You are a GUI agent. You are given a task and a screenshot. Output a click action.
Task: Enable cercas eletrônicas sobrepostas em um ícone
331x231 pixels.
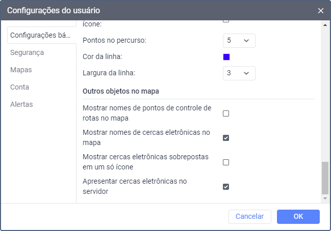(x=226, y=162)
